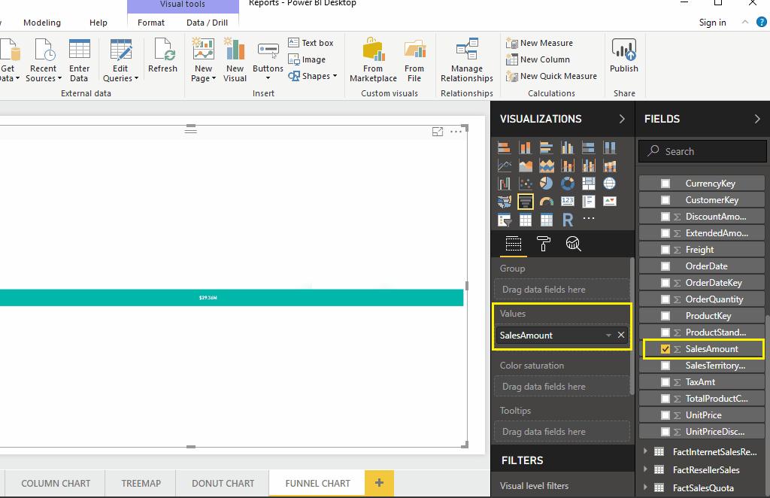770x498 pixels.
Task: Check the Freight field checkbox
Action: click(x=665, y=250)
